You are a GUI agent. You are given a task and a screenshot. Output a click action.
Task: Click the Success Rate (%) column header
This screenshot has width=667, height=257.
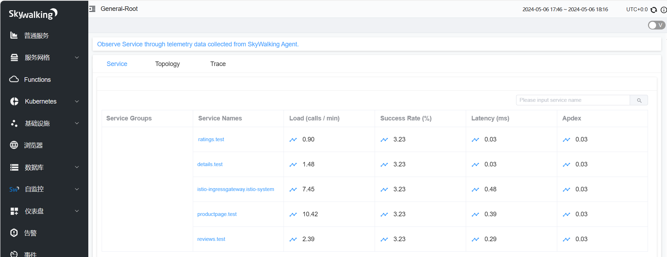(x=406, y=118)
